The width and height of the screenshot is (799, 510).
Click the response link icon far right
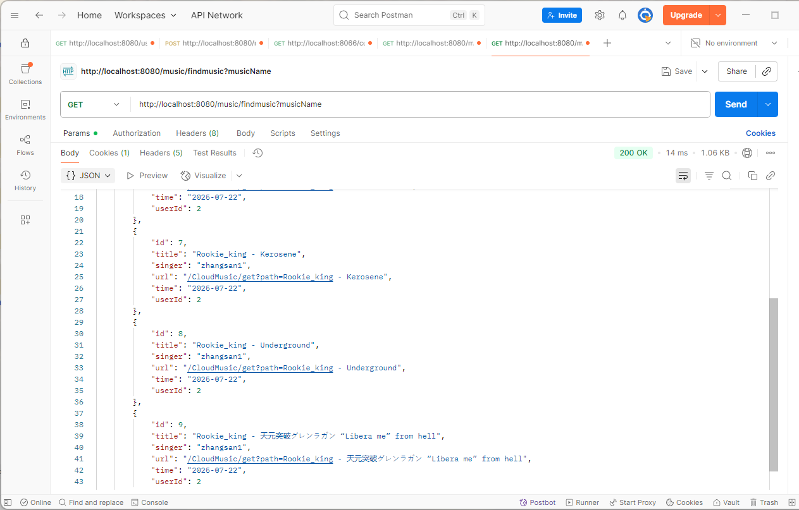click(771, 176)
